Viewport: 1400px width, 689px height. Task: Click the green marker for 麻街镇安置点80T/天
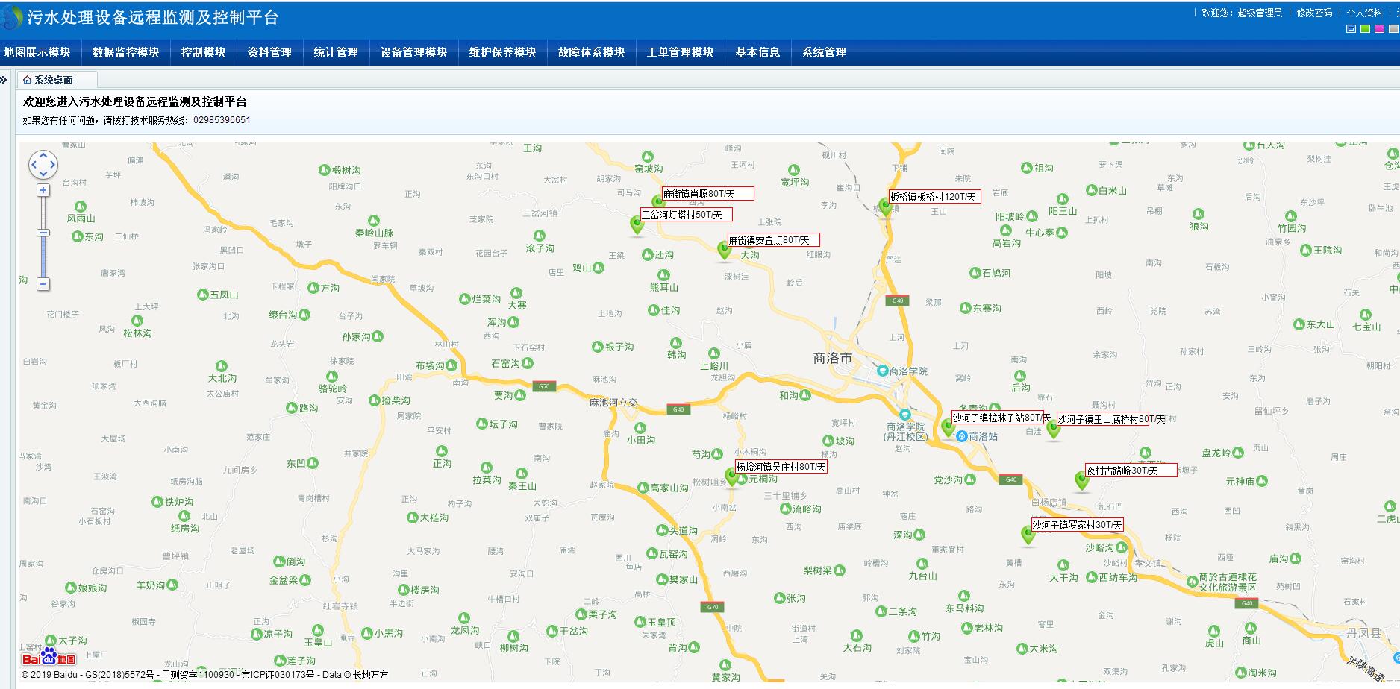724,250
